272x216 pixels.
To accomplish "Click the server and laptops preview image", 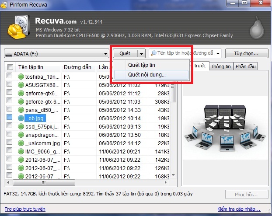I will coord(225,128).
